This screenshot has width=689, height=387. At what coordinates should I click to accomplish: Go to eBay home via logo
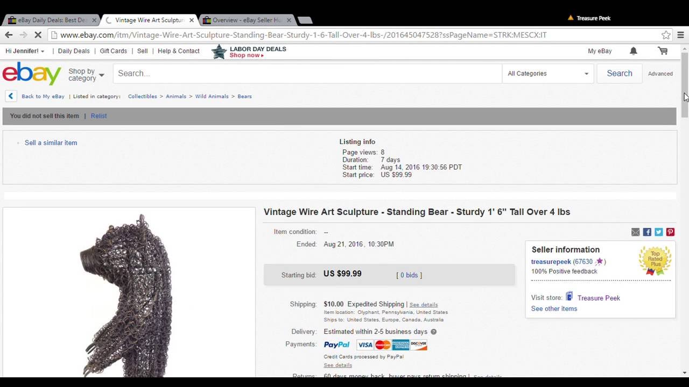pos(32,73)
